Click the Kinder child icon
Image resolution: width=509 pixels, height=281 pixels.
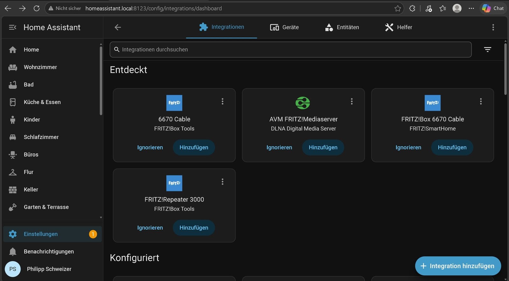click(13, 120)
